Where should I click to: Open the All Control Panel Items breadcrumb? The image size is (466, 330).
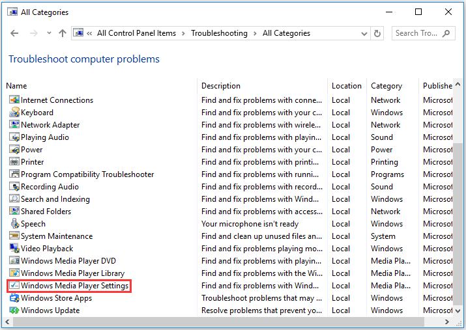[x=136, y=33]
